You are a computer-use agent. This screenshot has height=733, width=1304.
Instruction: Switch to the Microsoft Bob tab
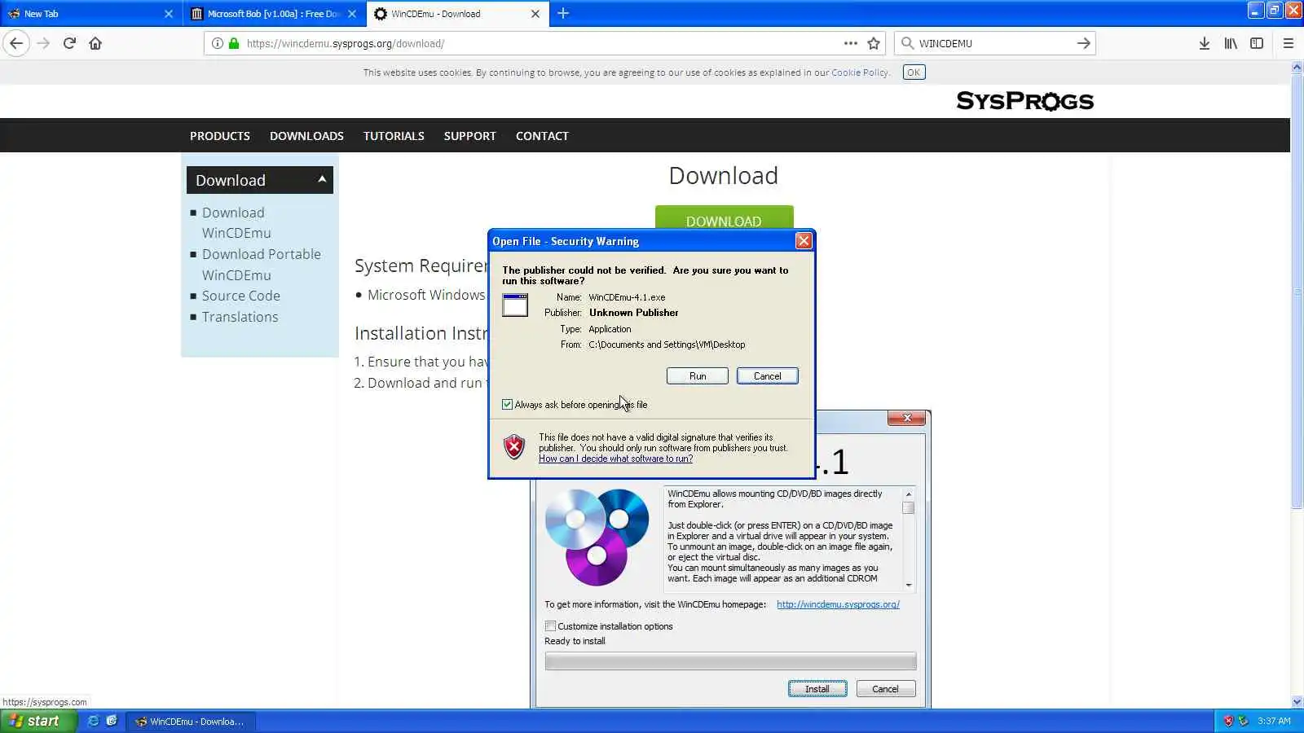tap(274, 14)
